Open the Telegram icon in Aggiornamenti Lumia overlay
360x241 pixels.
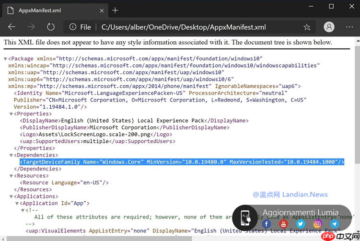pyautogui.click(x=334, y=224)
